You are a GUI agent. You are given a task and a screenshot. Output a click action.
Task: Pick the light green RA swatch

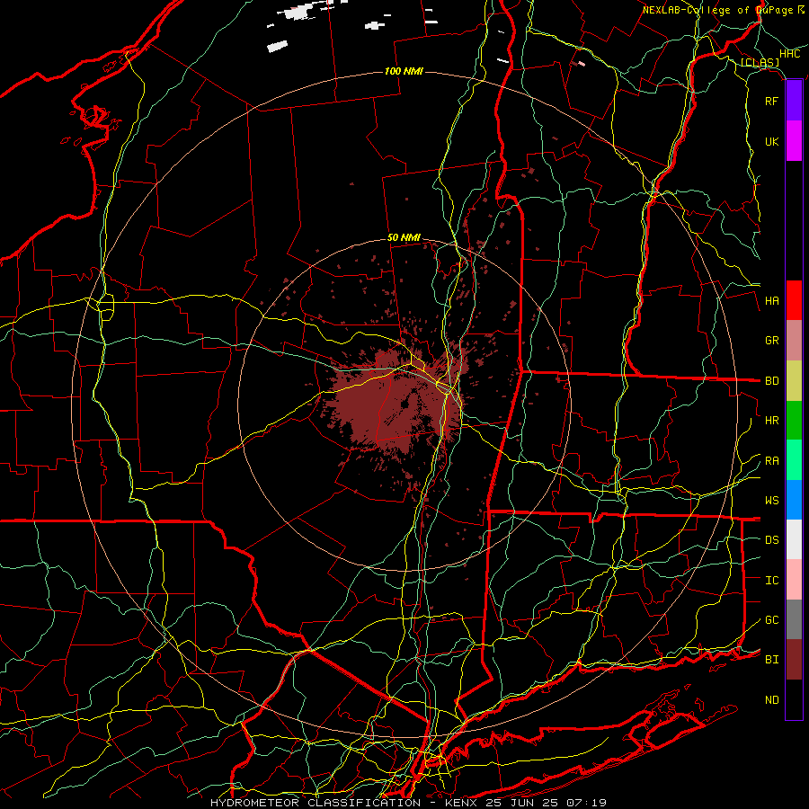coord(794,460)
